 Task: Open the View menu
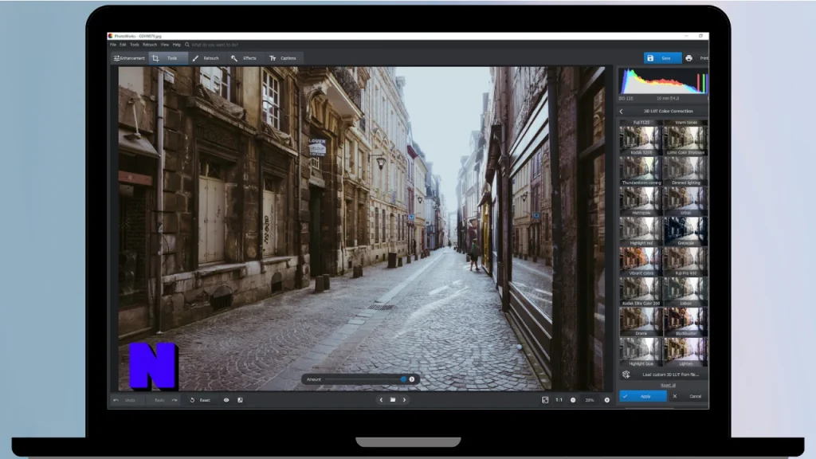click(164, 45)
